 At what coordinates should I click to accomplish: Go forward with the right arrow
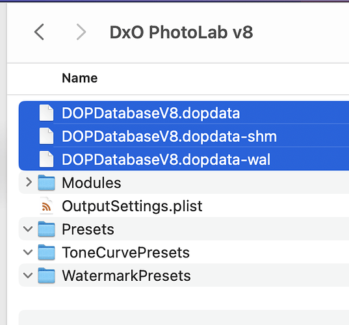pos(81,32)
